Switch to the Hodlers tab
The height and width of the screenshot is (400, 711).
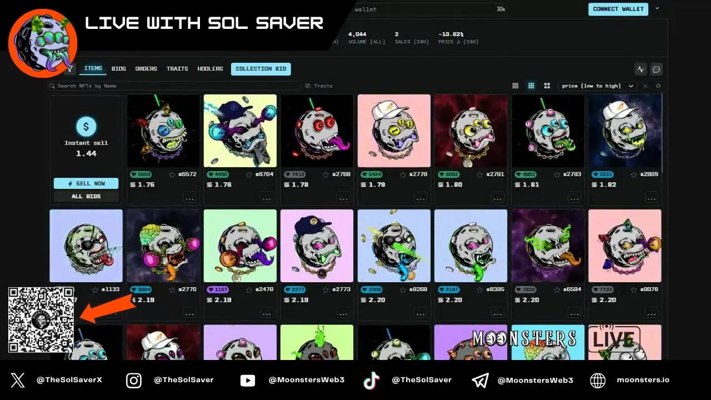coord(210,69)
